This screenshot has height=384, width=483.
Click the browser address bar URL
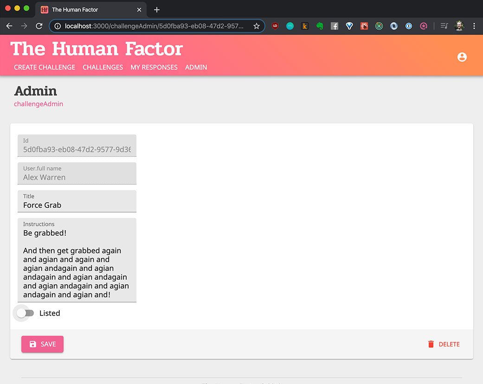154,26
